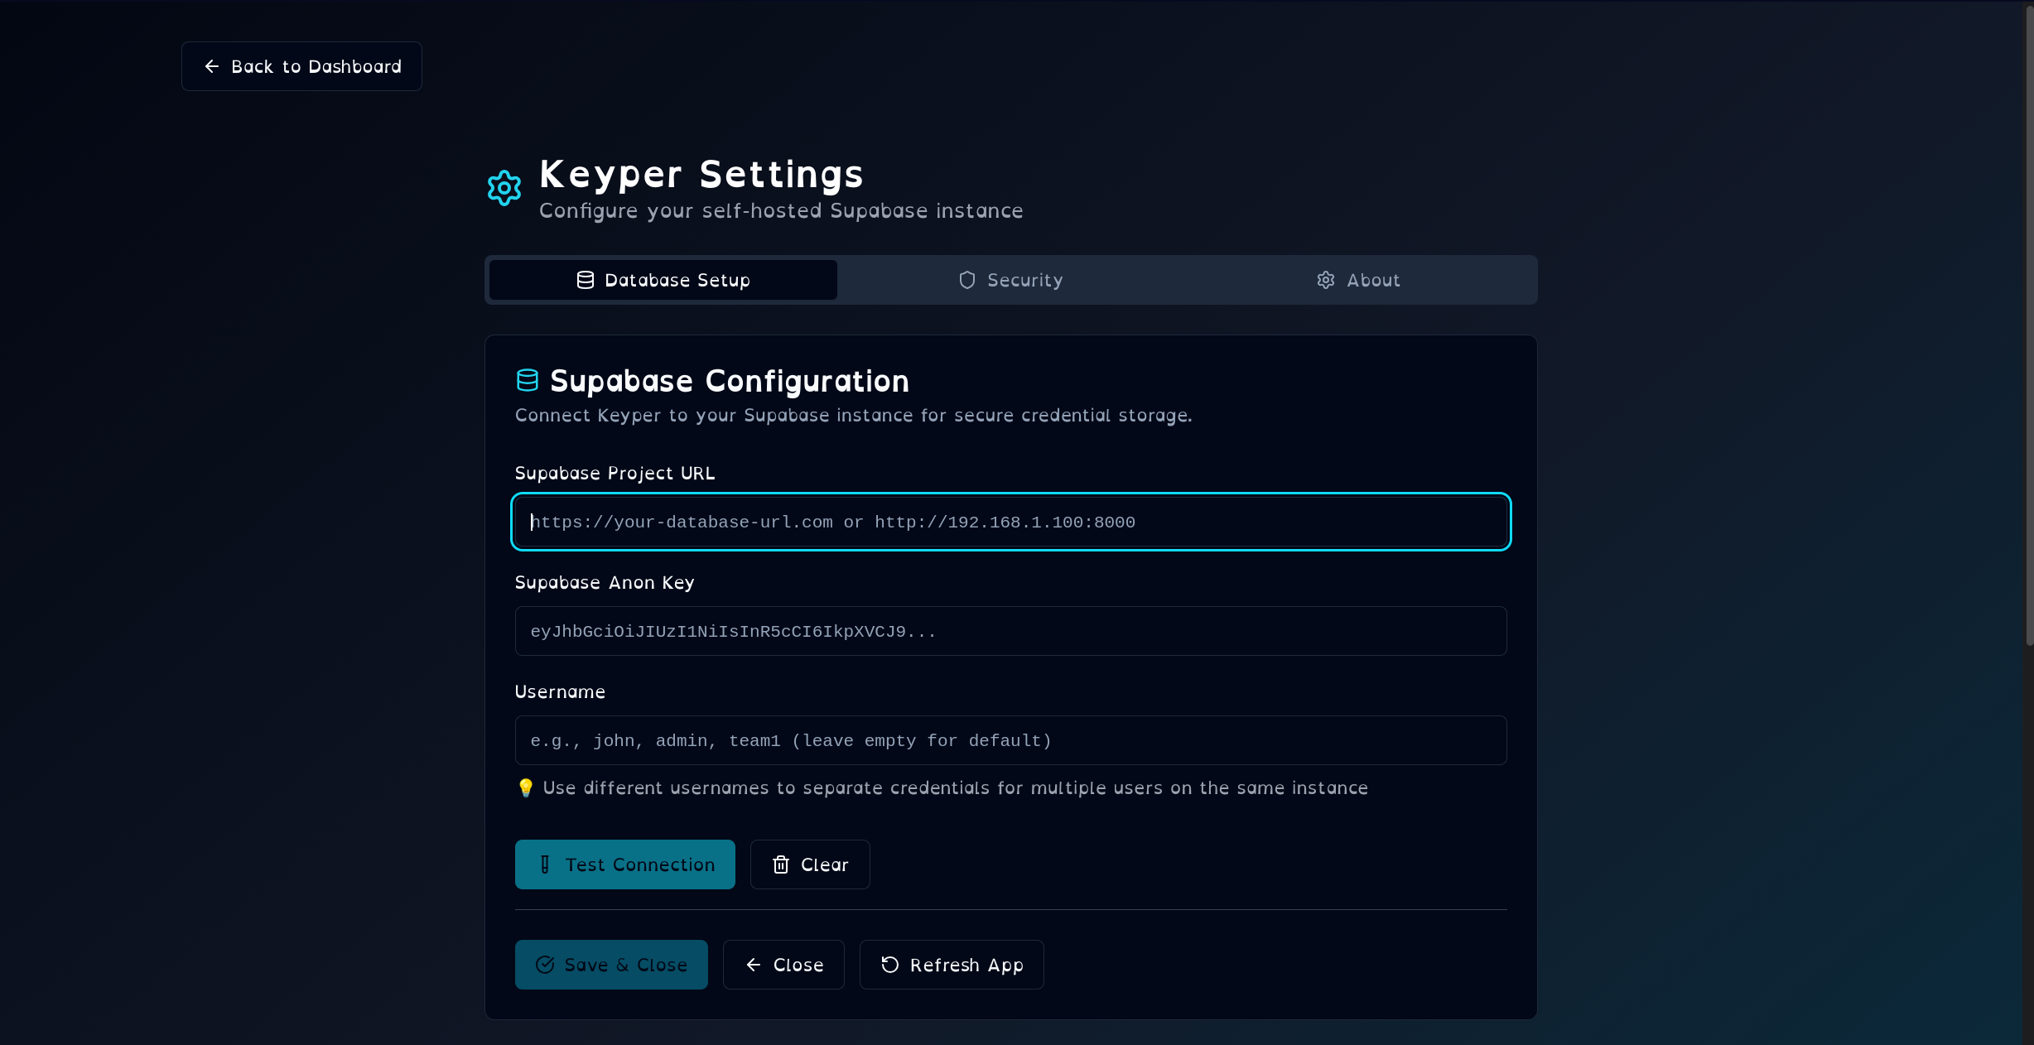The height and width of the screenshot is (1045, 2034).
Task: Click the back arrow icon on Back to Dashboard
Action: (x=213, y=66)
